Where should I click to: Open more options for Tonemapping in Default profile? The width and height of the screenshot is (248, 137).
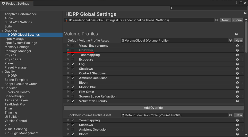[242, 55]
